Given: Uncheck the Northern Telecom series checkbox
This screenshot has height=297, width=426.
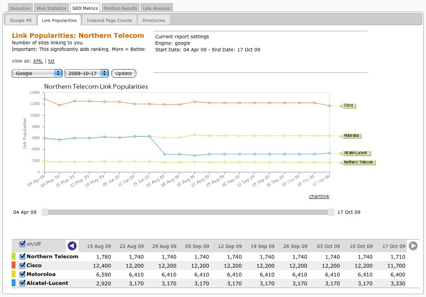Looking at the screenshot, I should pos(22,256).
